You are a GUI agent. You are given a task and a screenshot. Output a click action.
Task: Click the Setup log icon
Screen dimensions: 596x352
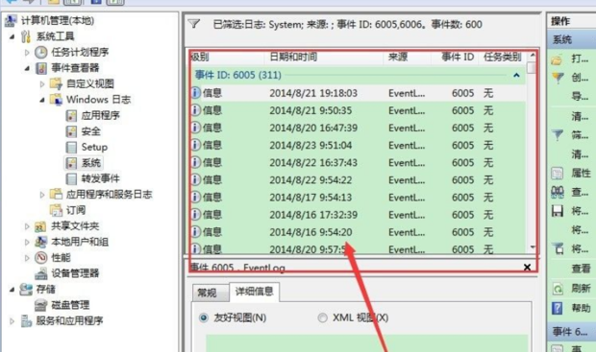click(x=71, y=147)
